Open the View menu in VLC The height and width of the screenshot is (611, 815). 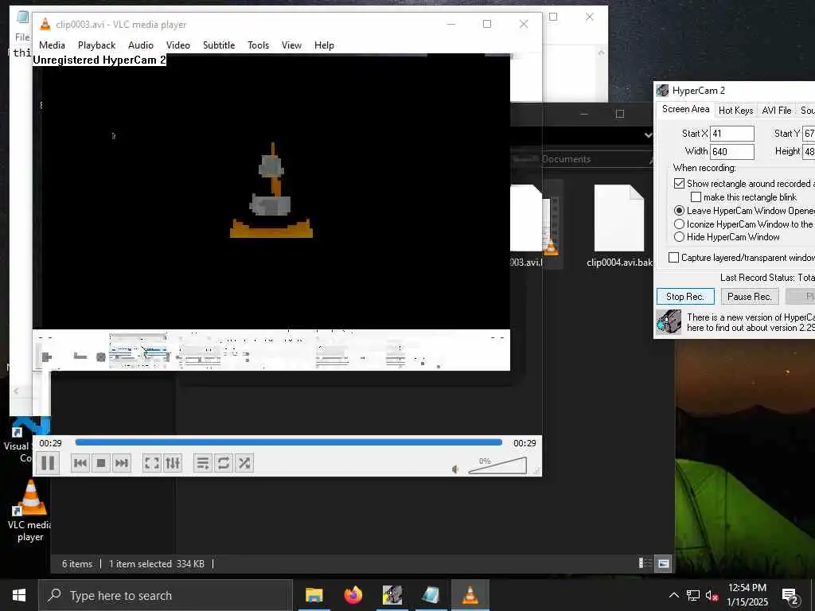[291, 45]
